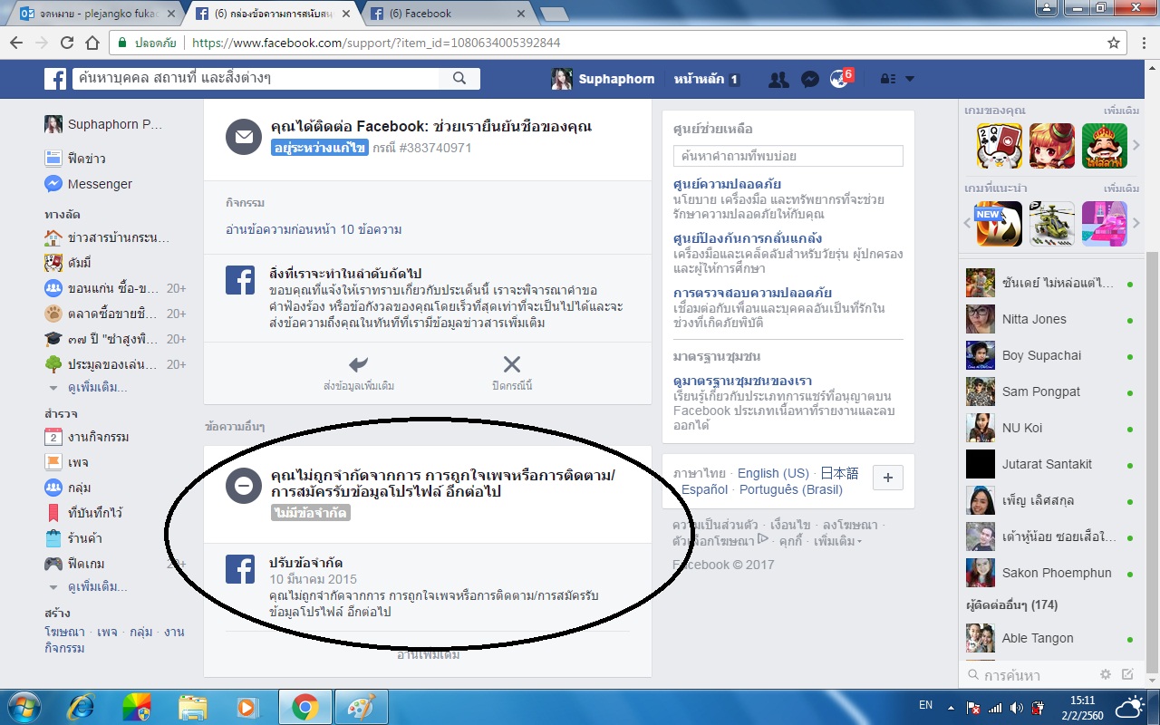Click the plus add-language button
The width and height of the screenshot is (1160, 725).
888,478
